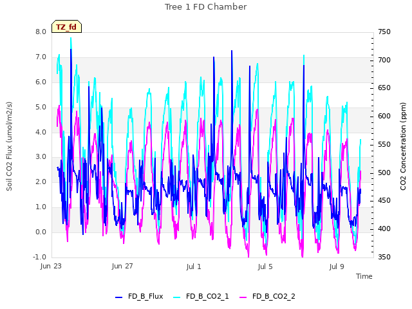Screen dimensions: 412x309
Task: Click the 'Soil CO2 Flux (umol/m2/s)' axis label
Action: click(9, 146)
